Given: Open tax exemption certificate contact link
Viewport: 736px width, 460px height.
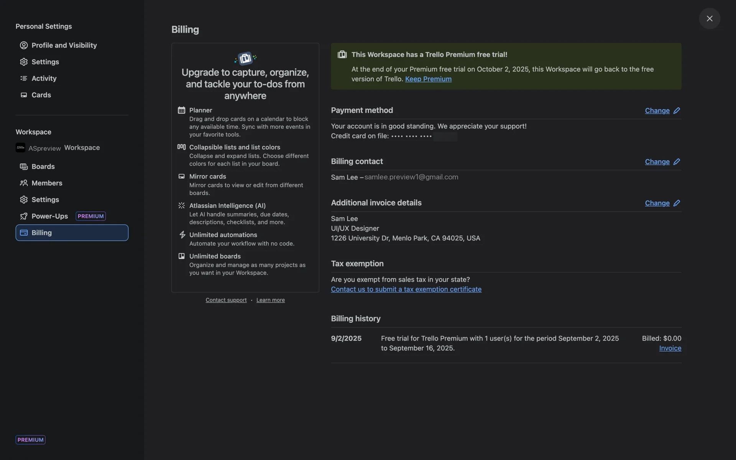Looking at the screenshot, I should tap(406, 289).
